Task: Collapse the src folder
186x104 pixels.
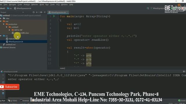Action: pyautogui.click(x=1, y=36)
